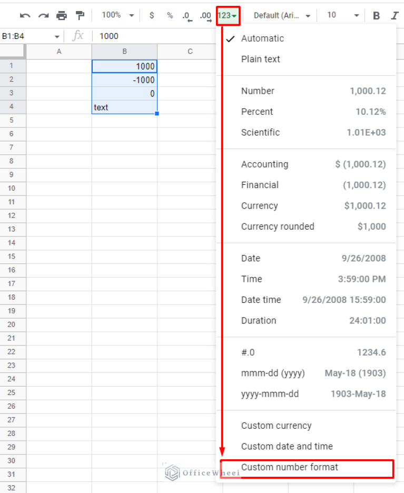This screenshot has width=404, height=493.
Task: Open the Print icon
Action: [x=62, y=15]
